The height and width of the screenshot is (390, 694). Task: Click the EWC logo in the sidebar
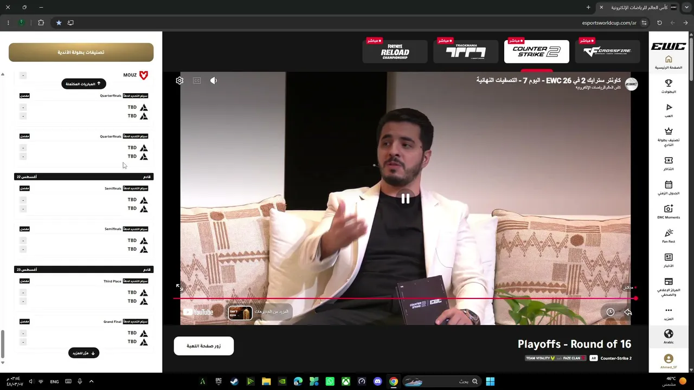click(669, 47)
